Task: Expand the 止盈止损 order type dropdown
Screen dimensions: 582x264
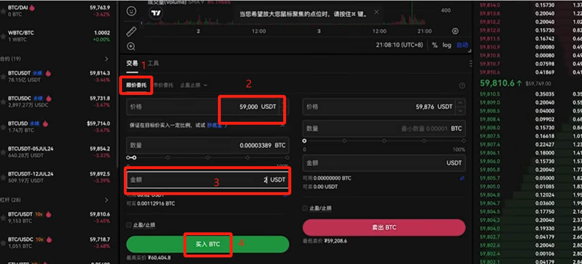Action: pos(194,85)
